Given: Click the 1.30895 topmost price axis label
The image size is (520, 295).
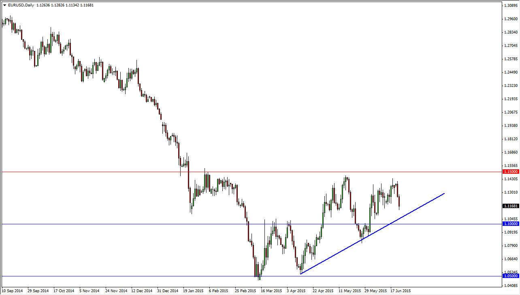Looking at the screenshot, I should [x=510, y=5].
